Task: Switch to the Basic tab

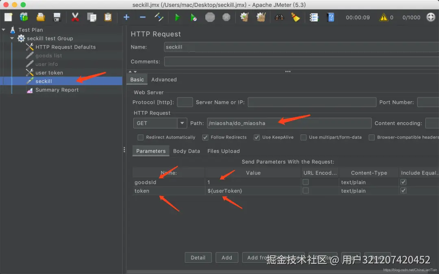Action: [x=137, y=80]
